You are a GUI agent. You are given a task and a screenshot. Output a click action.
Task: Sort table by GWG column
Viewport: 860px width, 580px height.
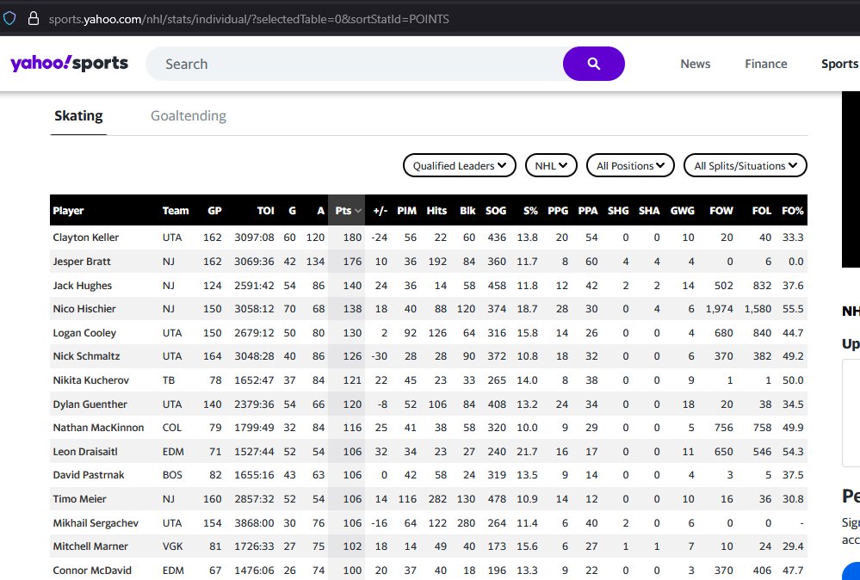[x=683, y=211]
